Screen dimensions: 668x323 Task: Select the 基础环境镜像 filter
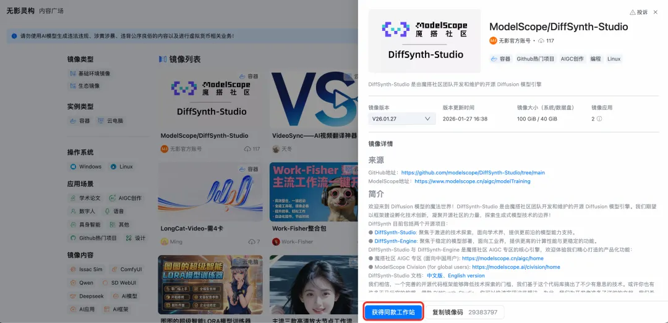pos(90,73)
